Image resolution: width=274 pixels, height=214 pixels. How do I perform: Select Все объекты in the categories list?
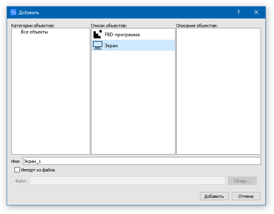click(35, 32)
